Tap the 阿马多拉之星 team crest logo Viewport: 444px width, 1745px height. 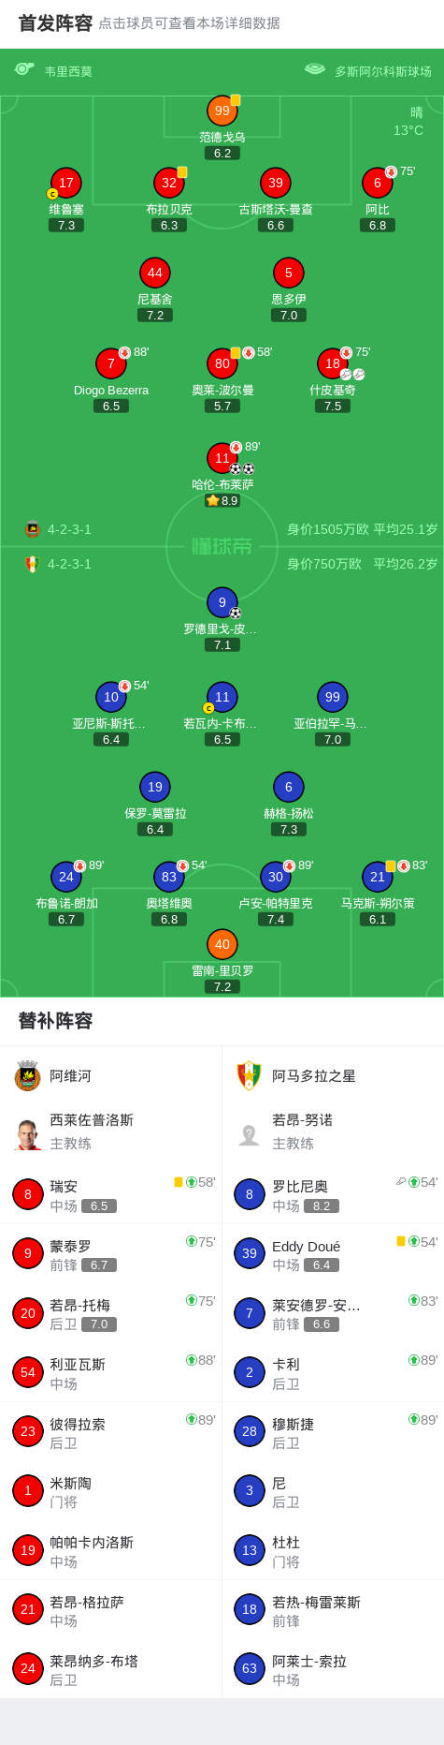249,1076
